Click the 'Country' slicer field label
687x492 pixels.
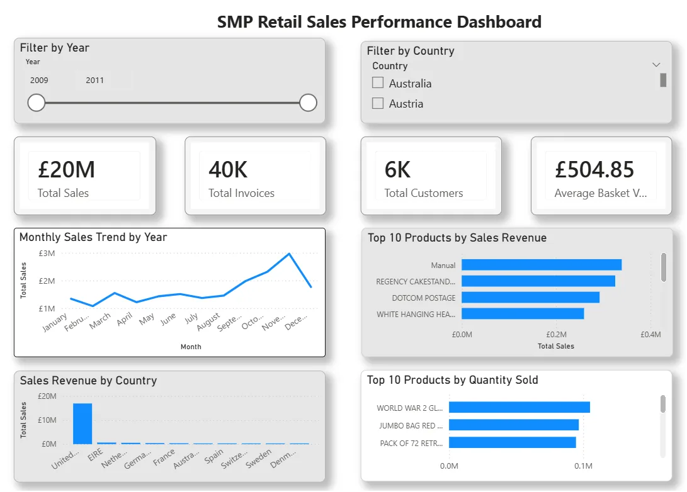tap(390, 66)
